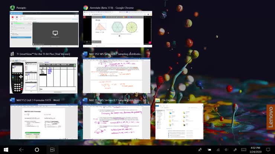Show the touch keyboard
Image resolution: width=275 pixels, height=154 pixels.
pyautogui.click(x=244, y=150)
